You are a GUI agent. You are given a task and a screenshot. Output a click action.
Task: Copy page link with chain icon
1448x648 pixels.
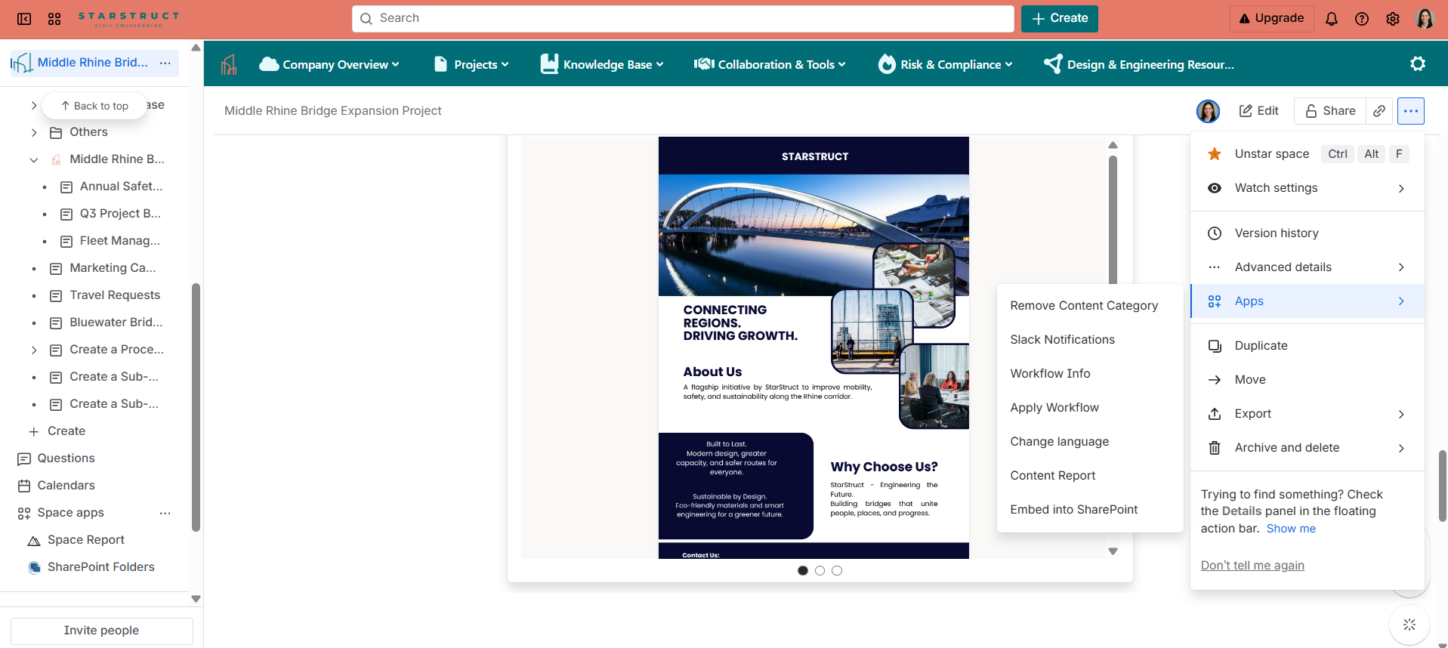[x=1379, y=111]
